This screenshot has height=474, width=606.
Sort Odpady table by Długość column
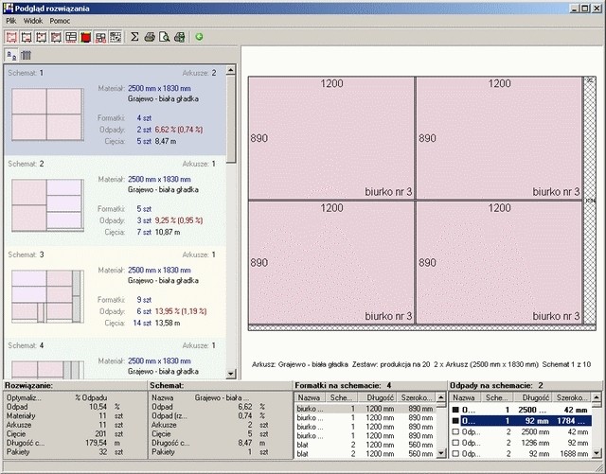pos(533,397)
